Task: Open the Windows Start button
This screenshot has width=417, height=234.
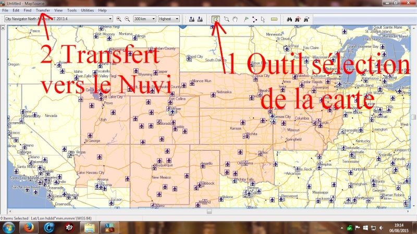Action: click(x=8, y=228)
